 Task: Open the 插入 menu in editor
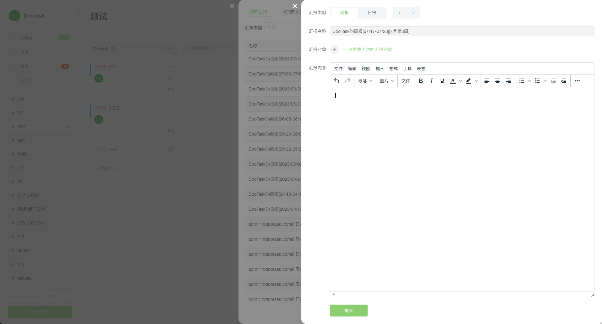point(380,69)
